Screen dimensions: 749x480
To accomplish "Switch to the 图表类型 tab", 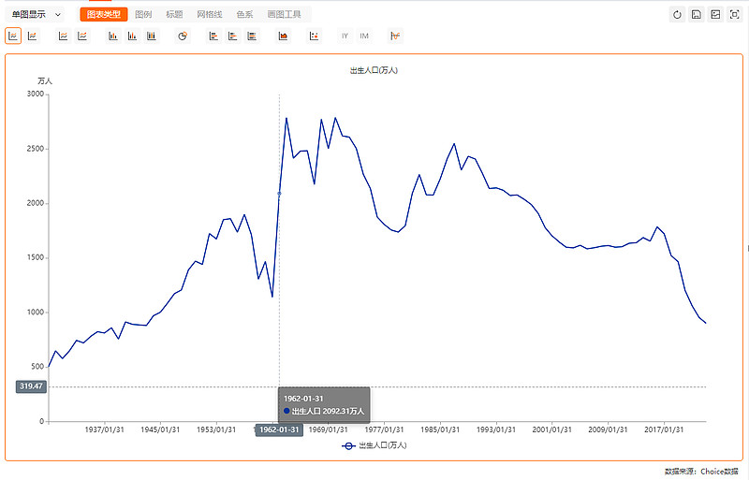I will coord(104,14).
